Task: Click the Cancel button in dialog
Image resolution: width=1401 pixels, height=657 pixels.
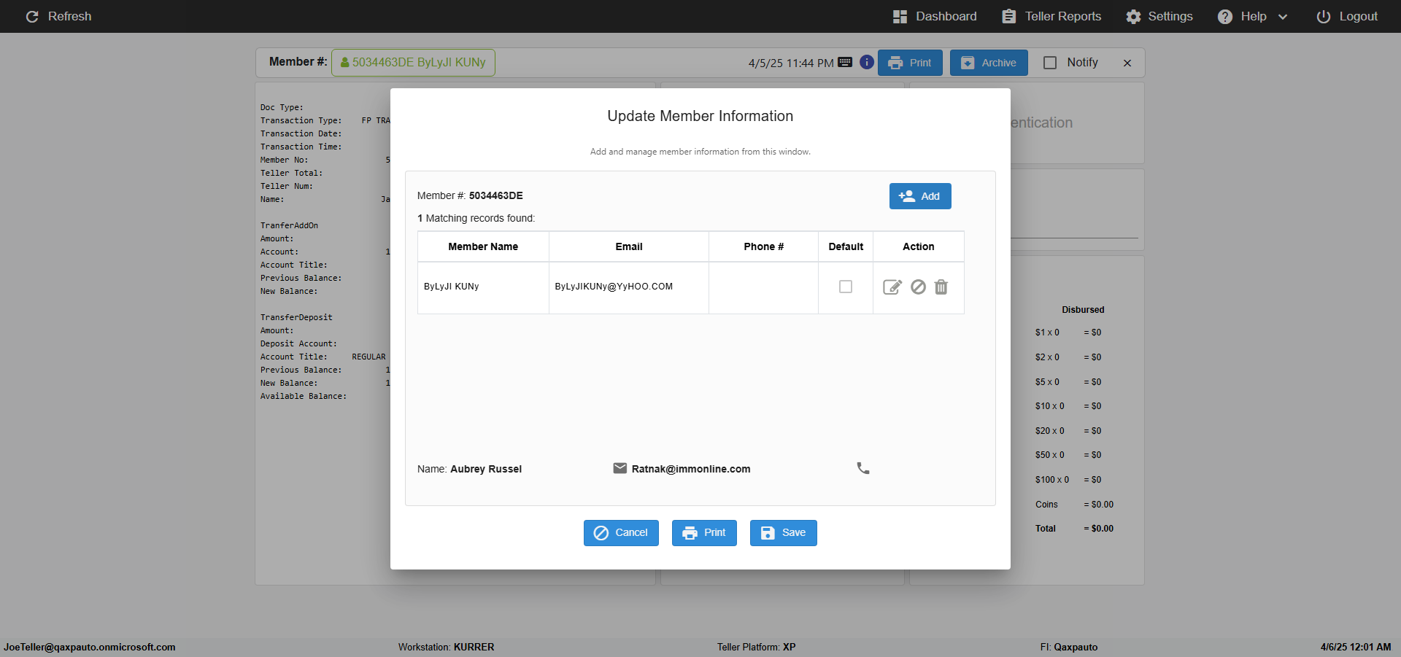Action: tap(621, 533)
